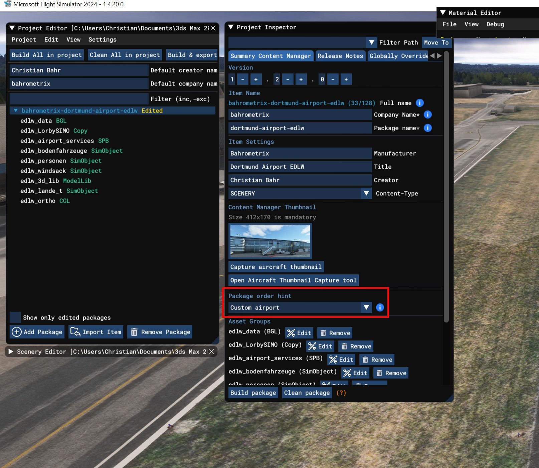The height and width of the screenshot is (468, 539).
Task: Click the Build package button
Action: [253, 393]
